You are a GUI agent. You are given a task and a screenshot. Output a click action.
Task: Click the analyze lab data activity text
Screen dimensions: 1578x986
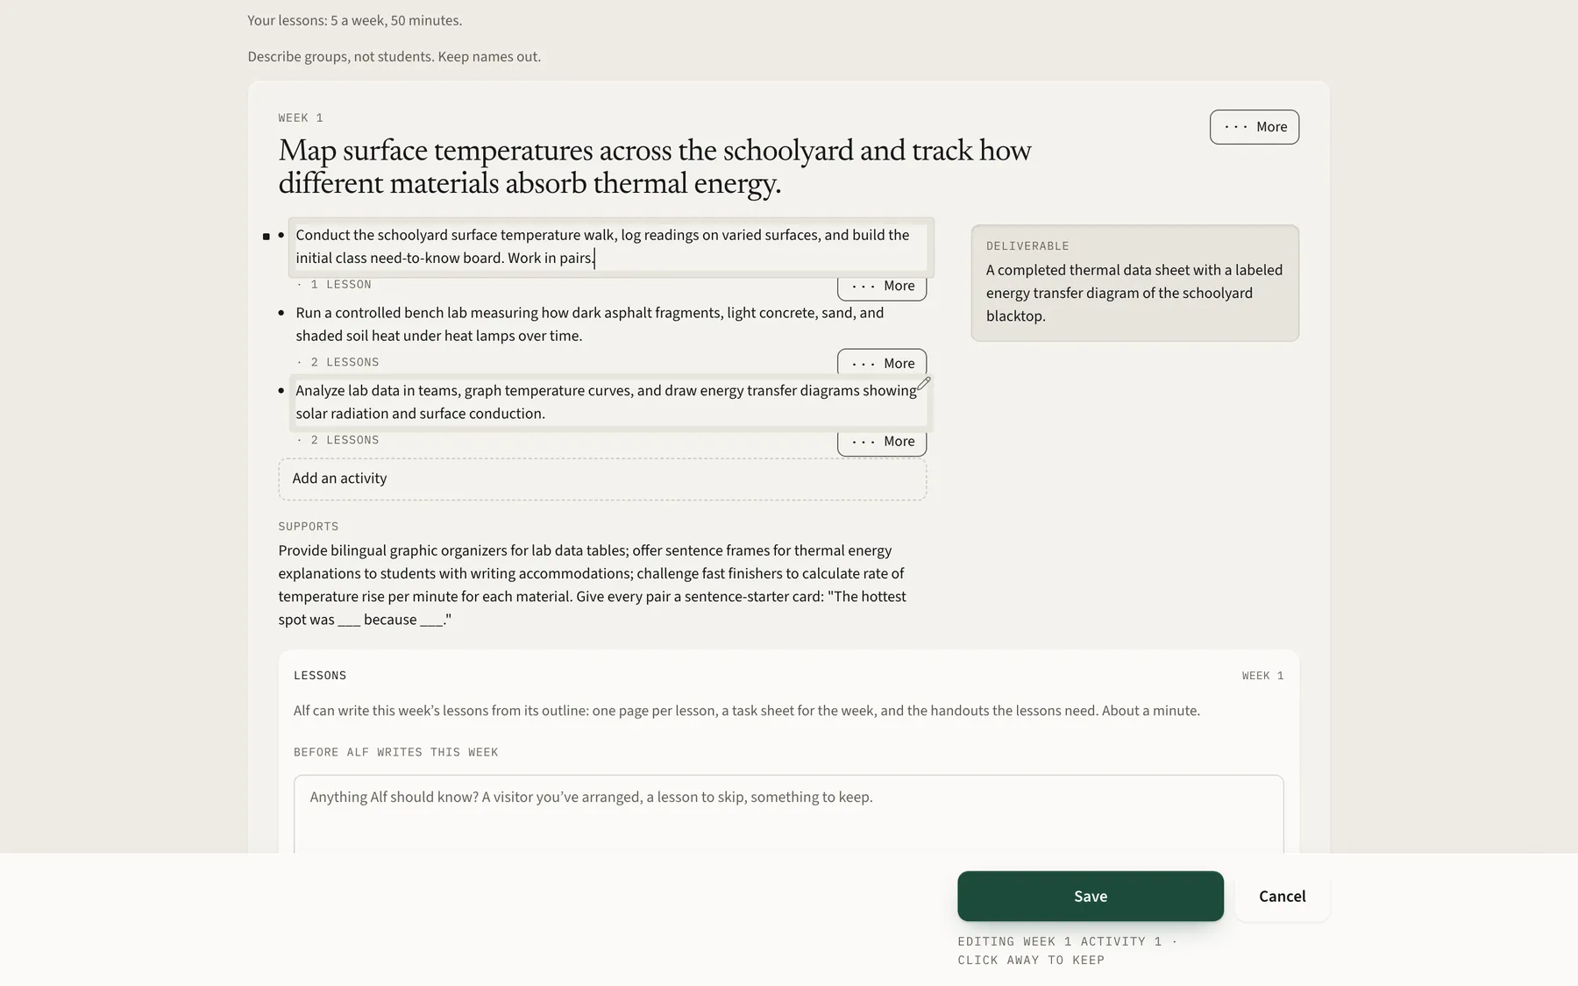coord(606,402)
